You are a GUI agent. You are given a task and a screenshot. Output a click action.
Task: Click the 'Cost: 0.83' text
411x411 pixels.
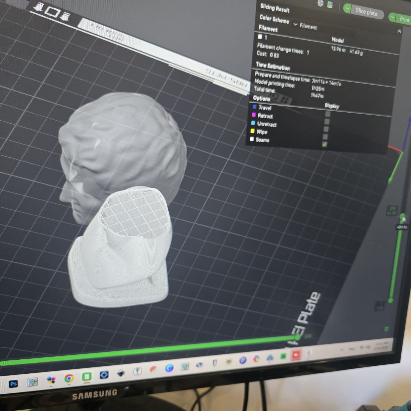(268, 54)
